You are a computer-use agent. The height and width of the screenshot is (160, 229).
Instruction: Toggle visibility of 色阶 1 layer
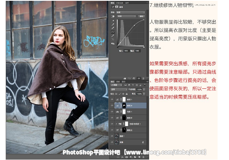coord(112,112)
